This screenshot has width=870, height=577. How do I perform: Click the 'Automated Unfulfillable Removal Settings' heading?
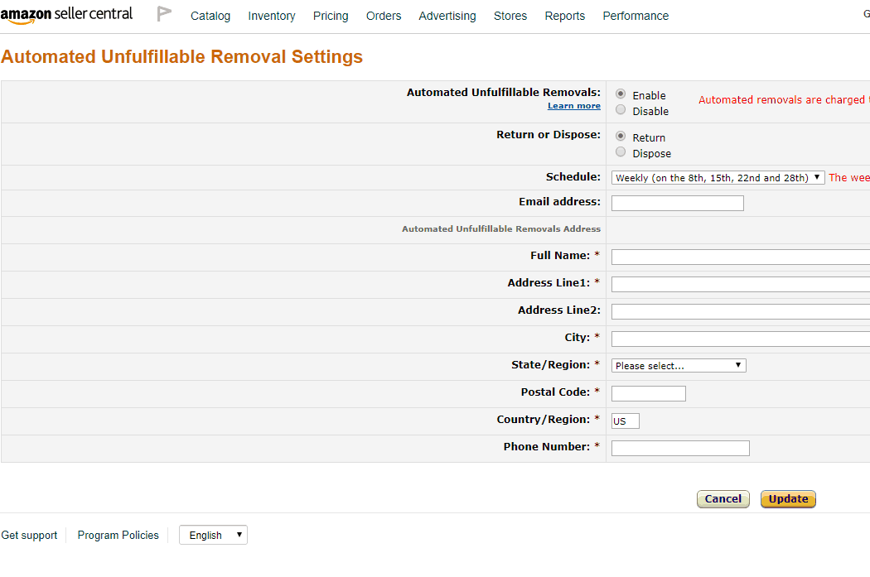(181, 56)
